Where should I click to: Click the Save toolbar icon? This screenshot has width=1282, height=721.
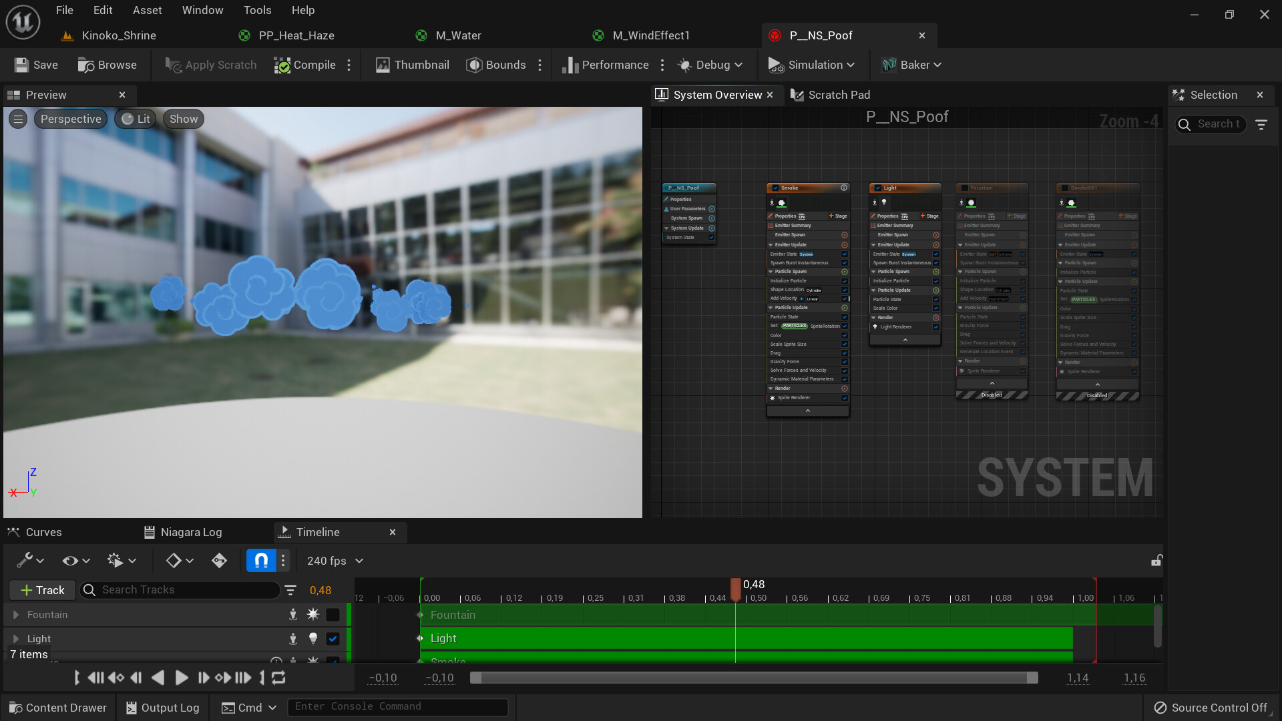click(36, 65)
